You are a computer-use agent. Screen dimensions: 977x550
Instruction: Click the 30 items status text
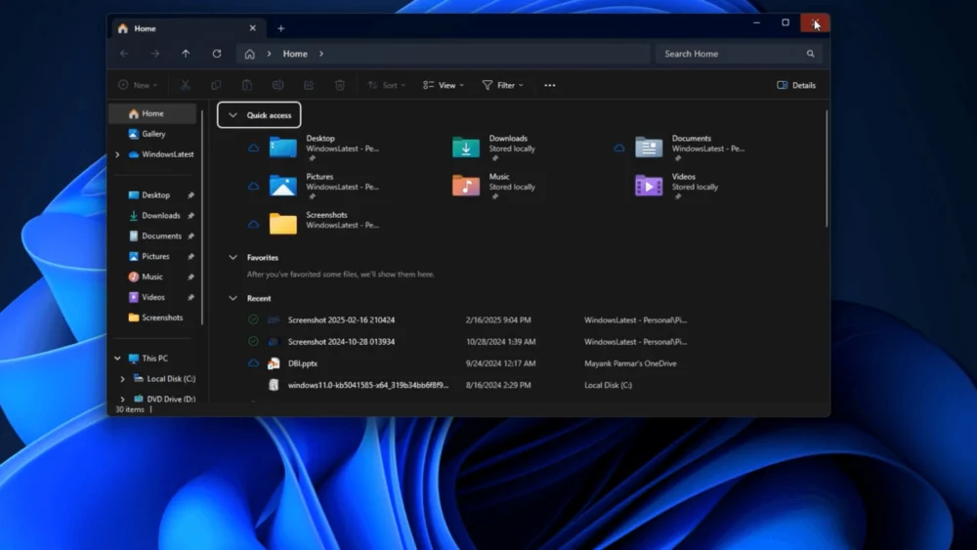point(130,409)
